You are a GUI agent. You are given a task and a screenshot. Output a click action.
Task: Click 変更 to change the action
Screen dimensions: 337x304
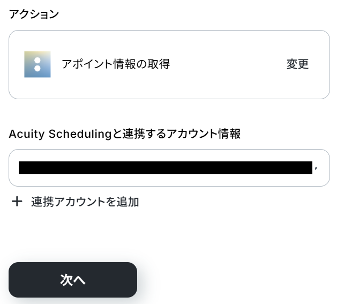point(297,64)
